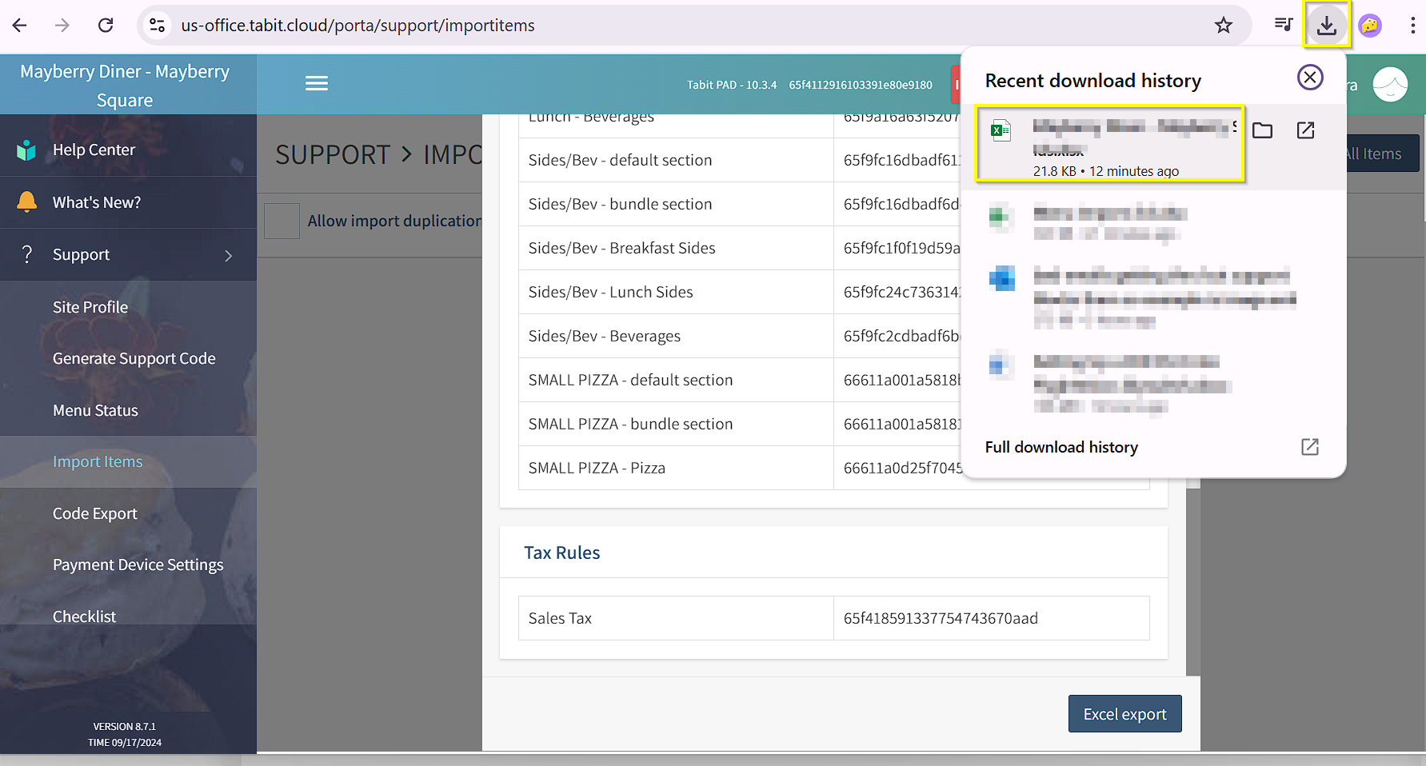This screenshot has width=1426, height=766.
Task: Close the recent download history popup
Action: coord(1309,78)
